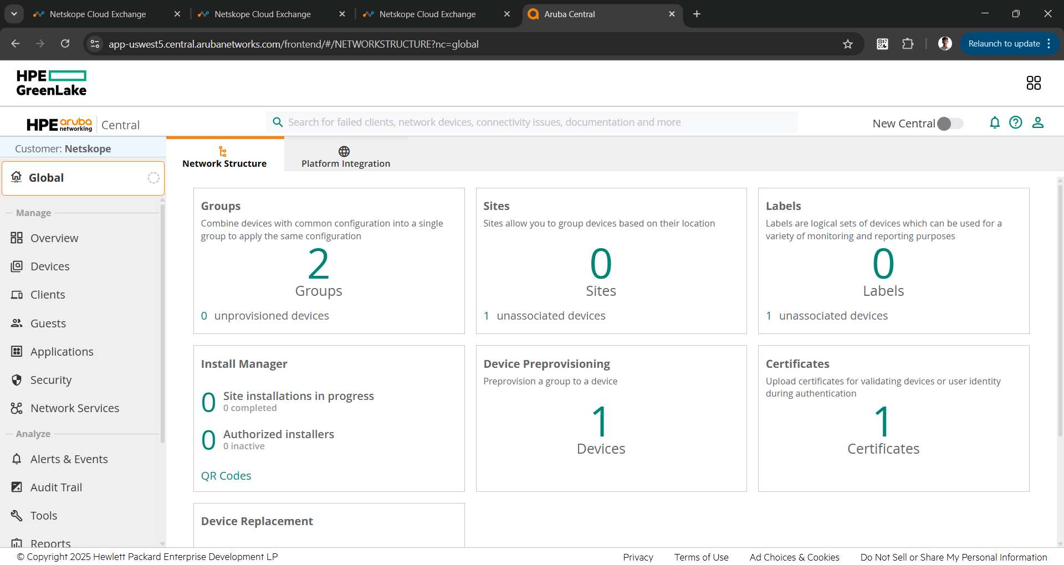1064x565 pixels.
Task: Open Ad Choices & Cookies link
Action: point(795,557)
